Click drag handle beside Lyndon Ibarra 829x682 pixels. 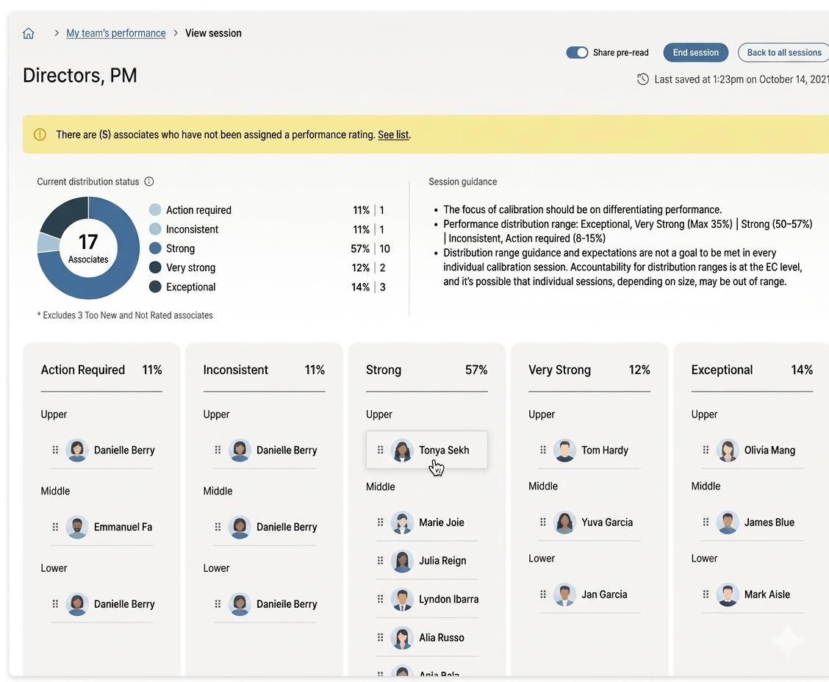[x=380, y=599]
